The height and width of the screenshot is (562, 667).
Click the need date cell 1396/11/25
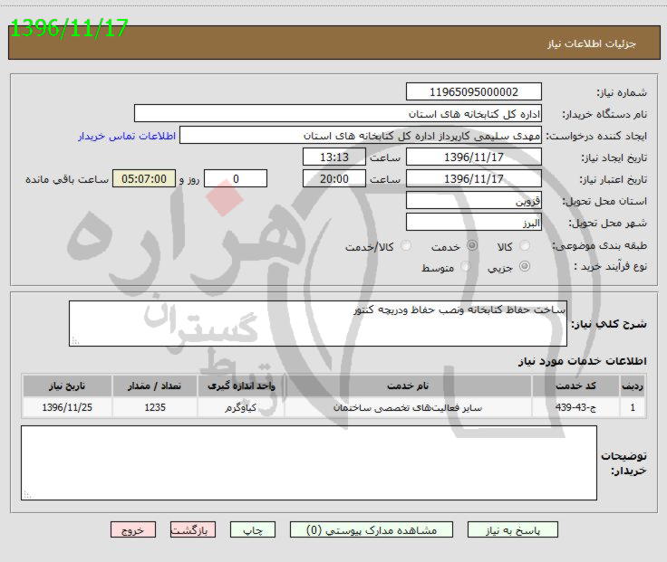tap(67, 407)
